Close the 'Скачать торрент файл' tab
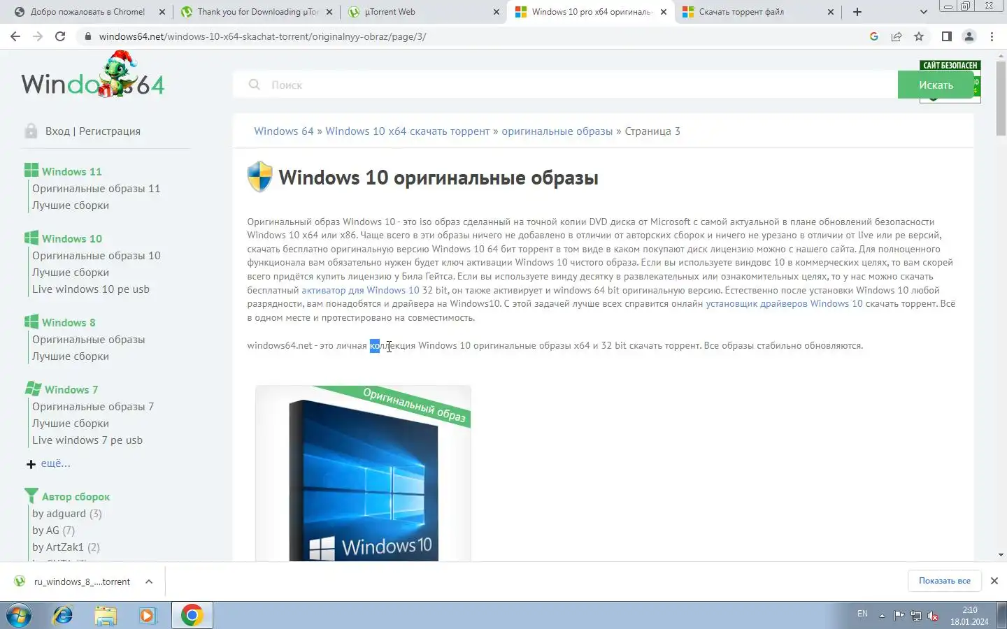The image size is (1007, 629). click(831, 12)
